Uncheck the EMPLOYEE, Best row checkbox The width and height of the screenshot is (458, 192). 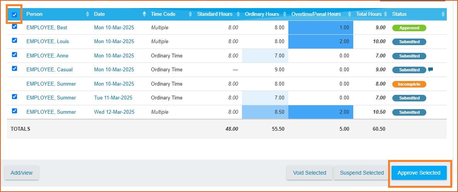click(14, 26)
